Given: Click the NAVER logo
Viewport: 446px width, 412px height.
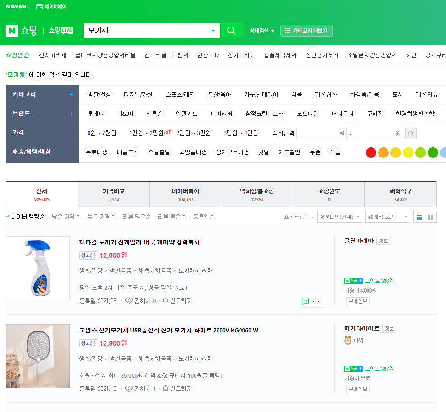Looking at the screenshot, I should 16,6.
